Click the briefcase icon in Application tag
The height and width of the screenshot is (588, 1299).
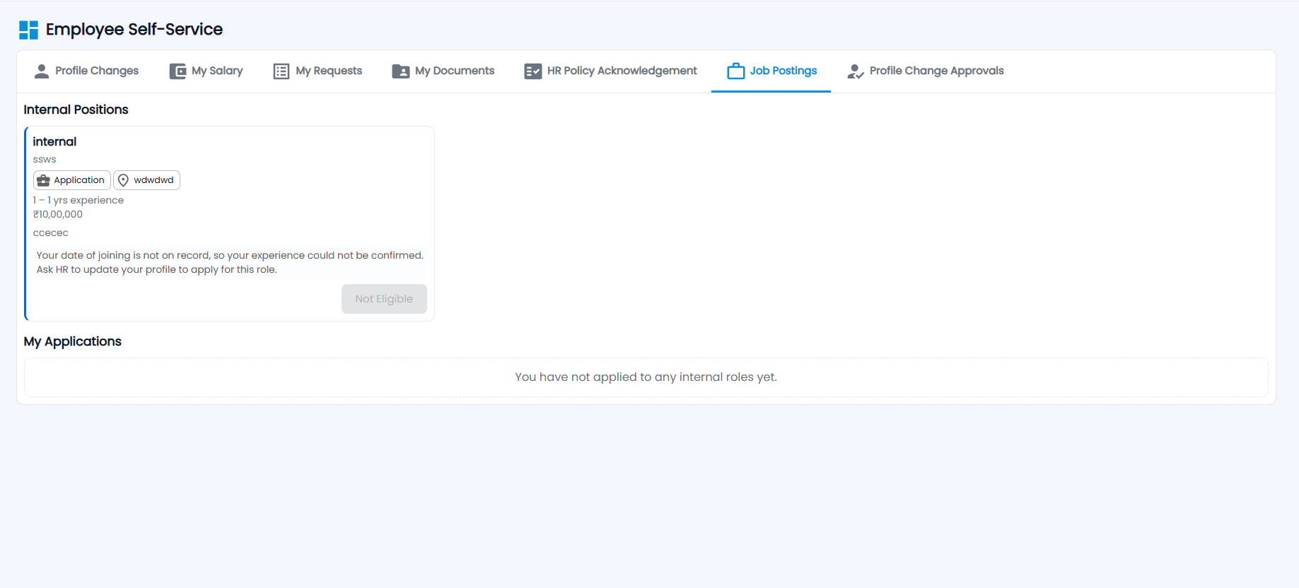(43, 180)
